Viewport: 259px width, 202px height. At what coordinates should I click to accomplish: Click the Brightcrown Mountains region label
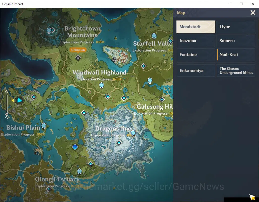[x=82, y=32]
